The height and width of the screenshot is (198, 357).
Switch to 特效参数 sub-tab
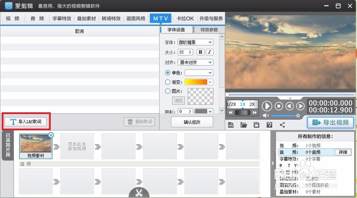[x=209, y=30]
